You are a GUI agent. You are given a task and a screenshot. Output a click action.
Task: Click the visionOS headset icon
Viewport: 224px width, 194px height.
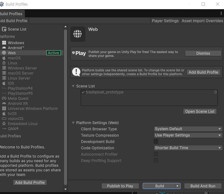click(x=4, y=118)
